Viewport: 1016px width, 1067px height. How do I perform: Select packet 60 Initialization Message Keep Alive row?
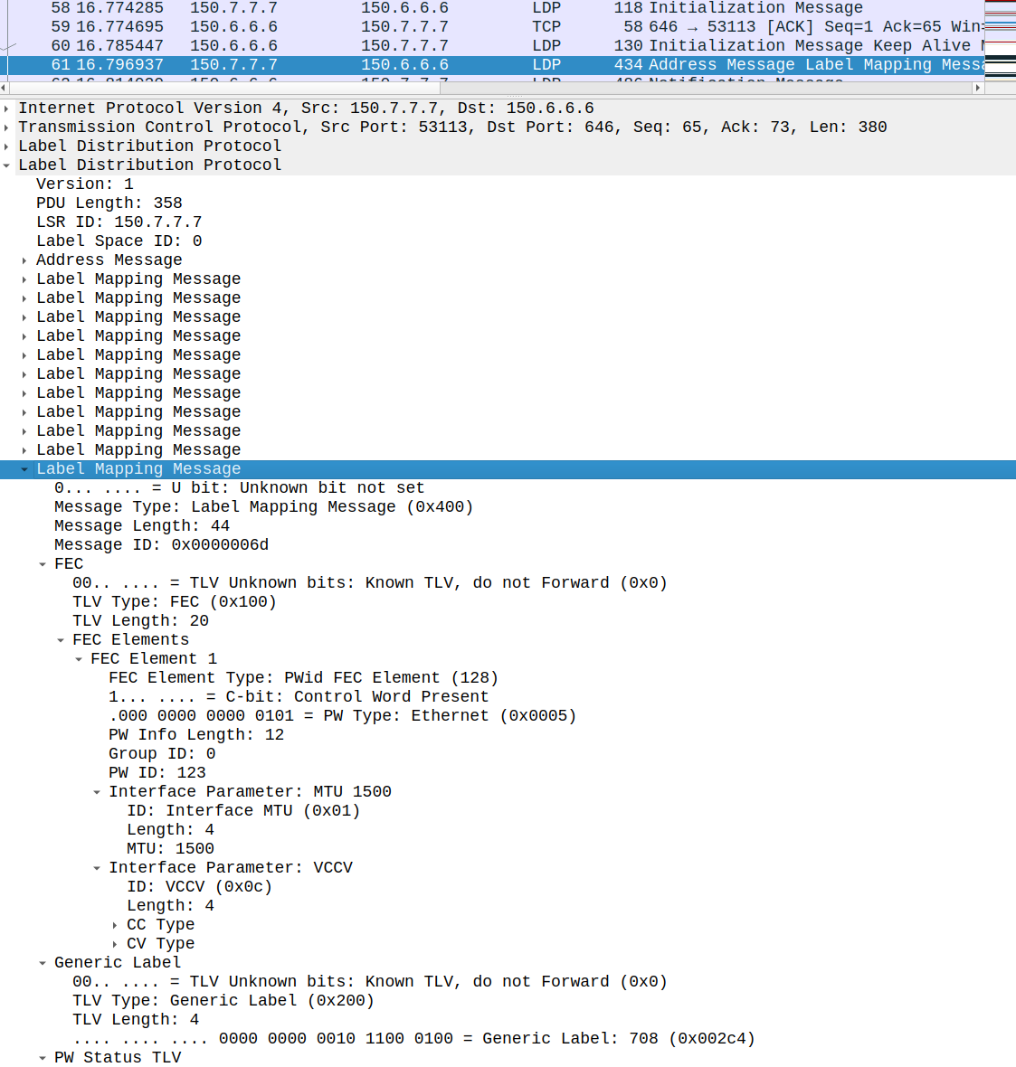tap(492, 46)
